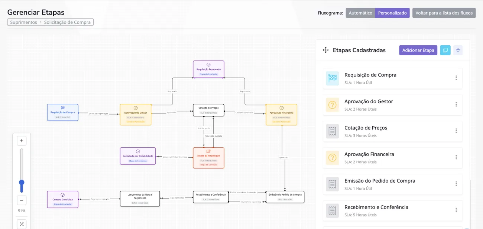This screenshot has width=483, height=229.
Task: Click the fit-to-screen icon below the zoom percentage
Action: tap(22, 224)
